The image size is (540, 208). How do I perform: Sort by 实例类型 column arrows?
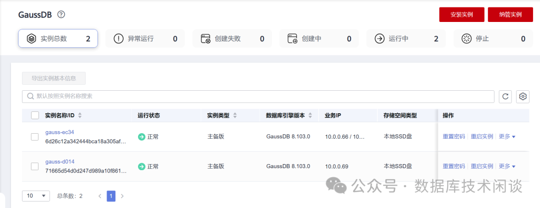pos(235,116)
